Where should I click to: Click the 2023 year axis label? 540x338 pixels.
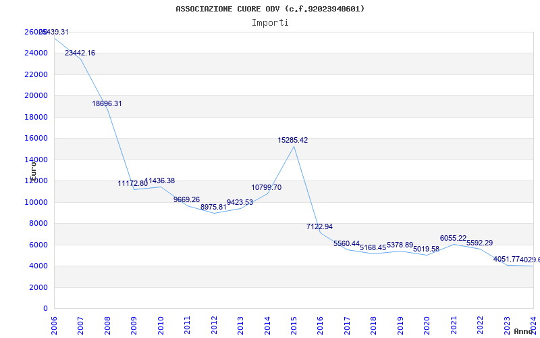507,326
